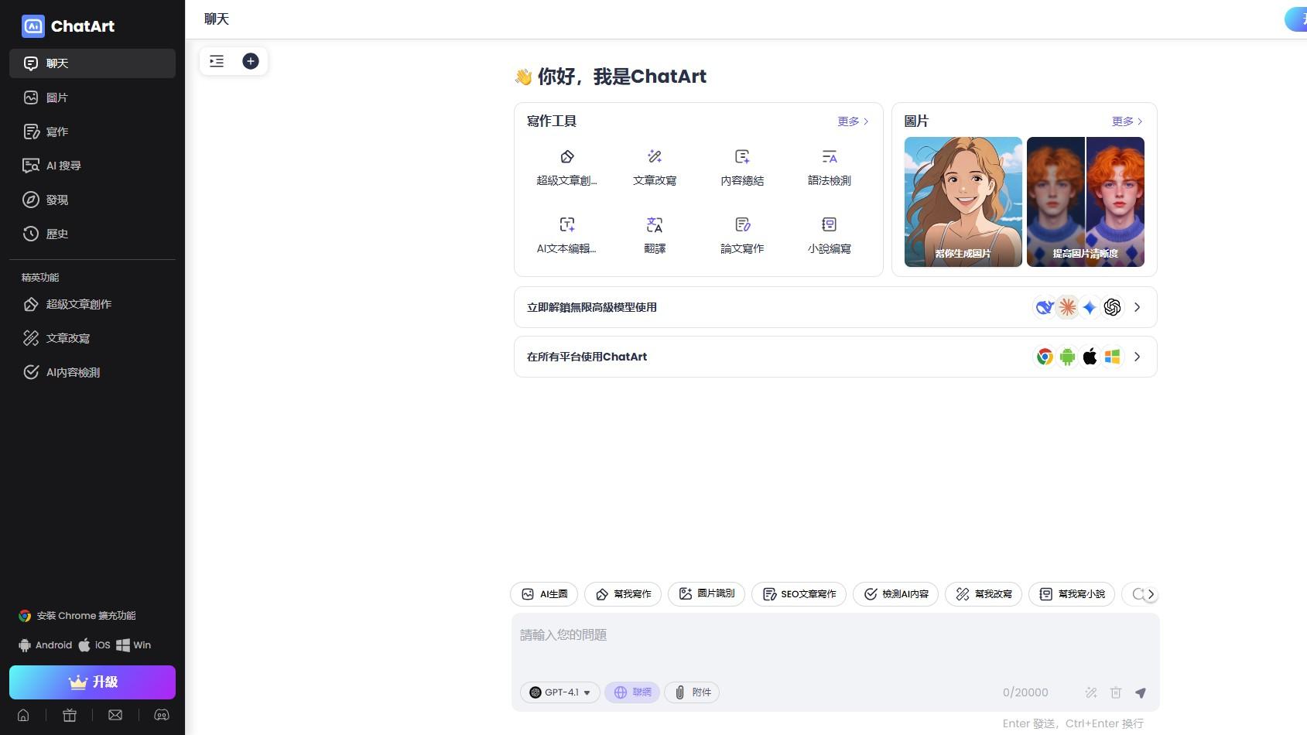Select the 超級文章創作 tool icon
This screenshot has width=1307, height=735.
pos(567,157)
